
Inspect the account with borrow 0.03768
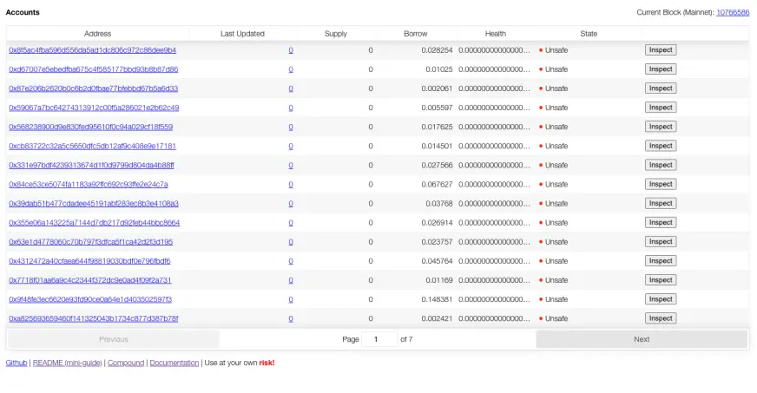pyautogui.click(x=661, y=204)
